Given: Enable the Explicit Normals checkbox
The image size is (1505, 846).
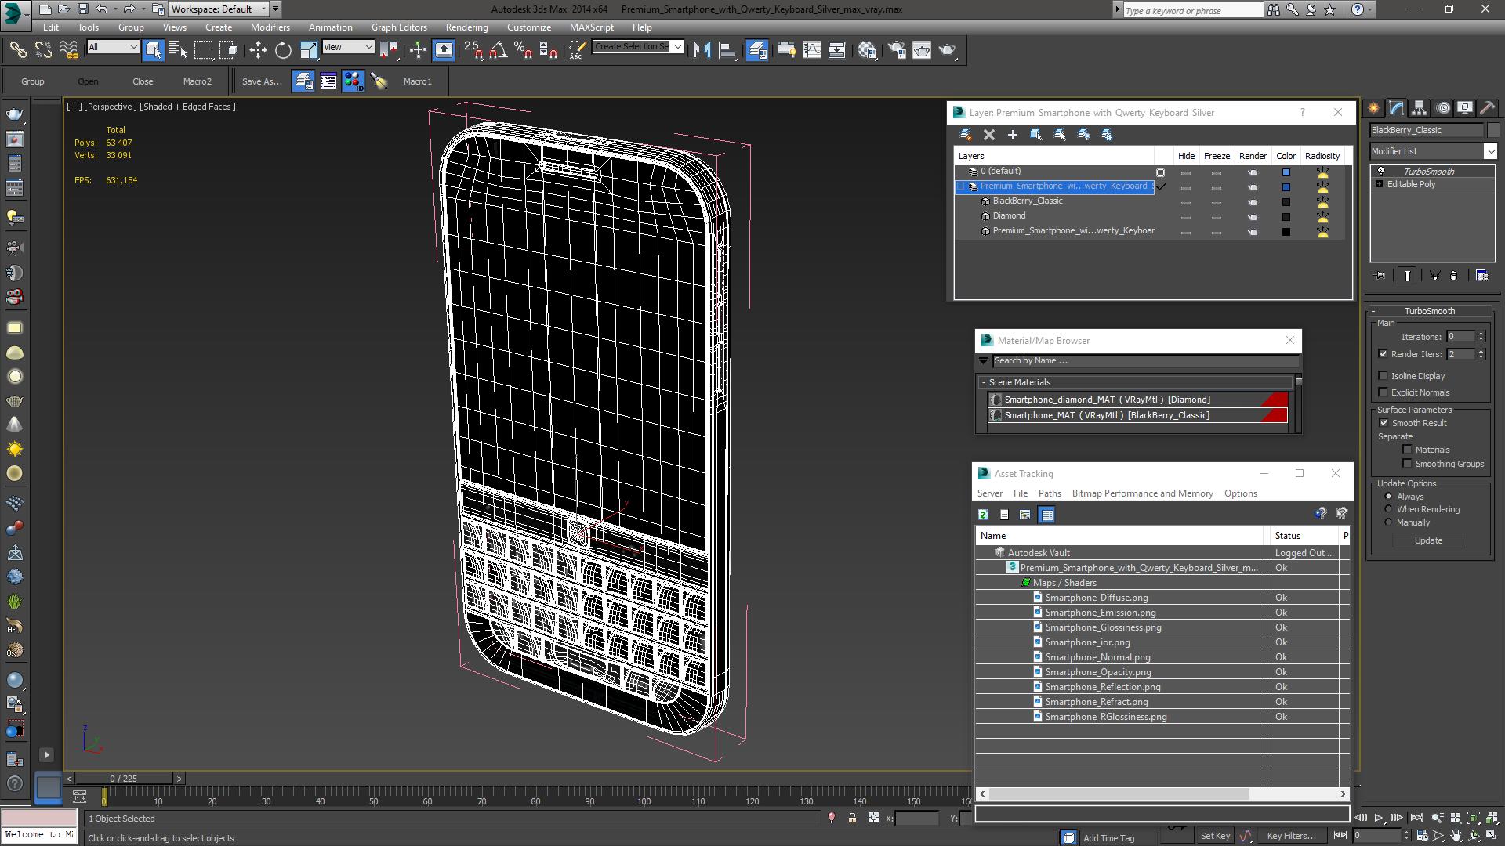Looking at the screenshot, I should pyautogui.click(x=1384, y=392).
